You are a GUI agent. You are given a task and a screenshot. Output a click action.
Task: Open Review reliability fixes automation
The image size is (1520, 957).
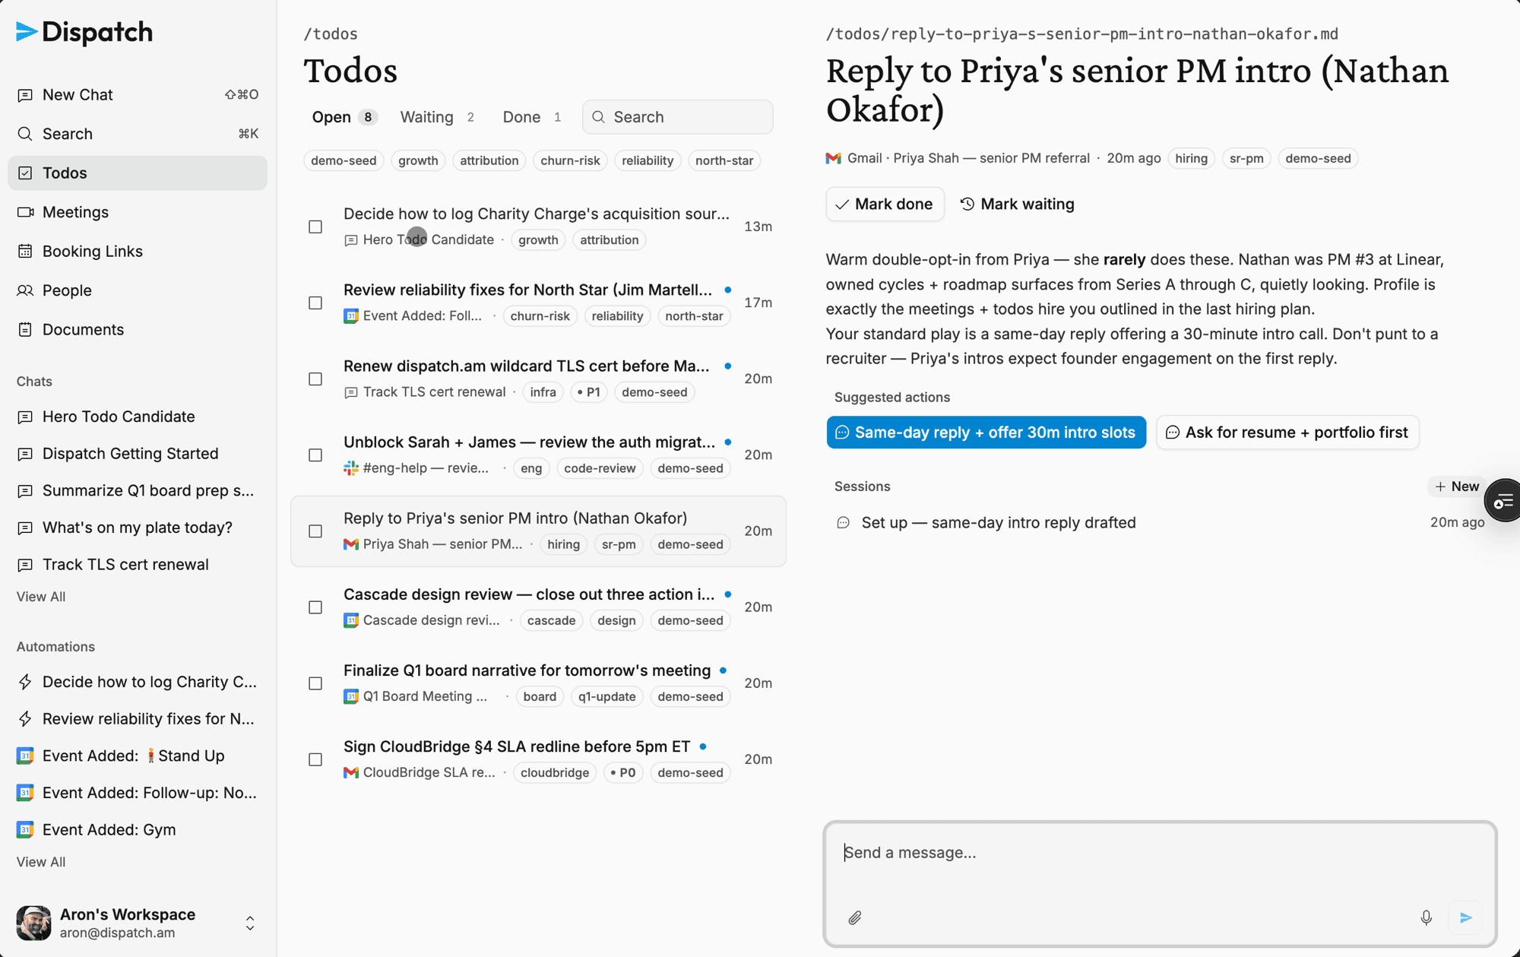[x=138, y=719]
